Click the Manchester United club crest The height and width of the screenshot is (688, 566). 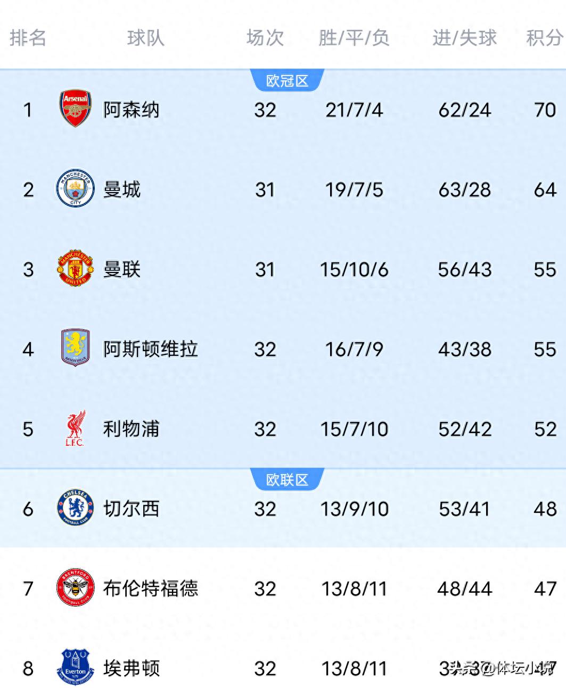point(75,268)
